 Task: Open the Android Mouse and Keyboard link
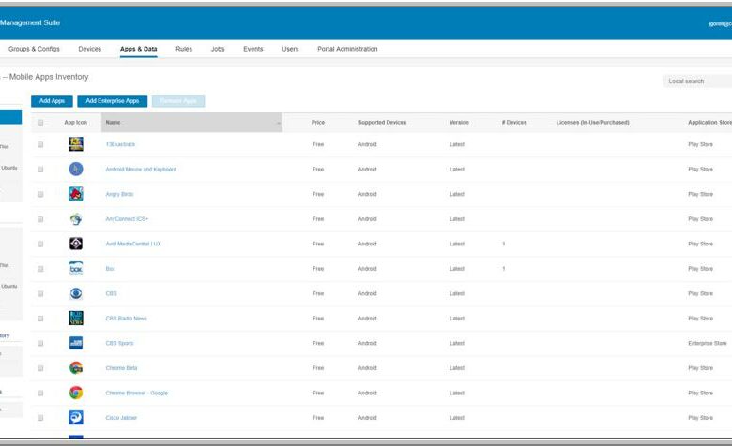click(x=141, y=170)
